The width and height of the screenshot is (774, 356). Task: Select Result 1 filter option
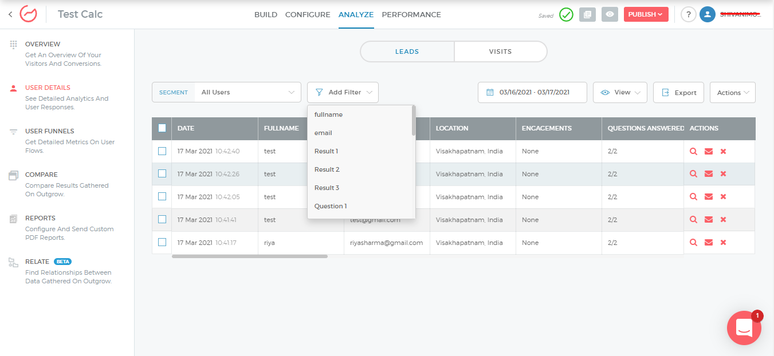tap(359, 151)
